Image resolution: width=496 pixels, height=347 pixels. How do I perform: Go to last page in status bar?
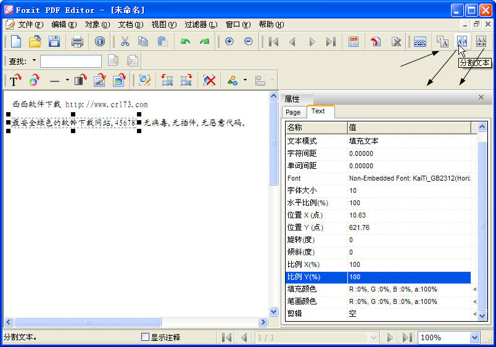(407, 338)
